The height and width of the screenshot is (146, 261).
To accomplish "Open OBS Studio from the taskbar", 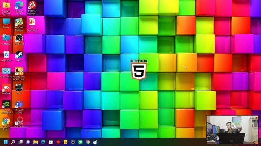I will click(x=73, y=142).
